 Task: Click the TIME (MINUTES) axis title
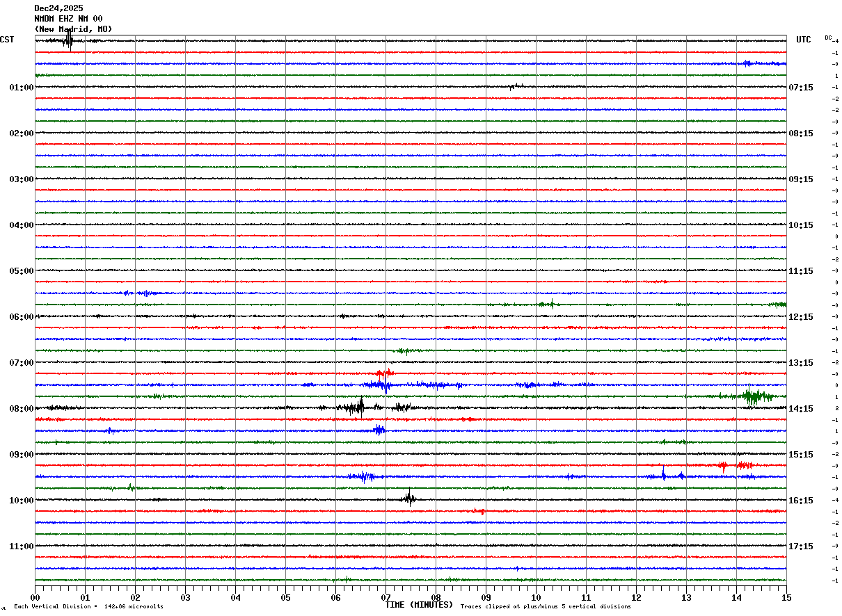coord(419,605)
